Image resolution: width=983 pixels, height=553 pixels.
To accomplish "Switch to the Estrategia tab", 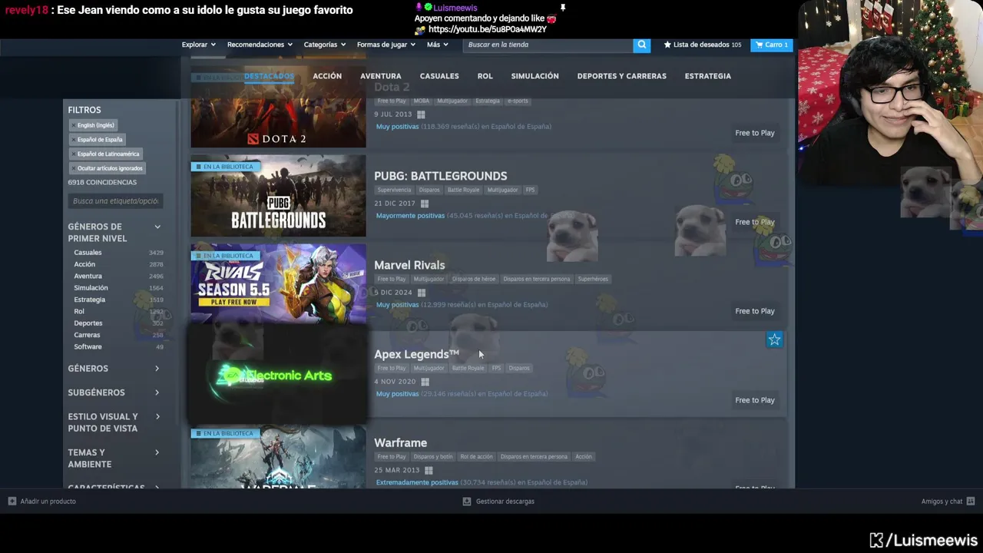I will click(708, 76).
